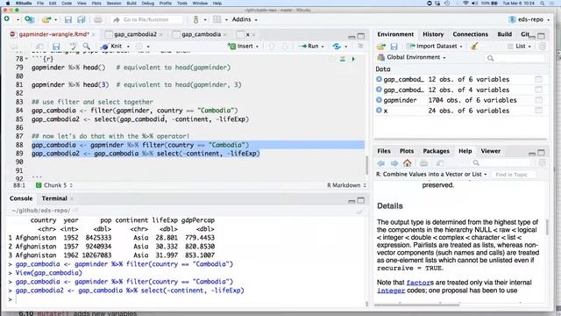Save all open documents icon

click(82, 19)
